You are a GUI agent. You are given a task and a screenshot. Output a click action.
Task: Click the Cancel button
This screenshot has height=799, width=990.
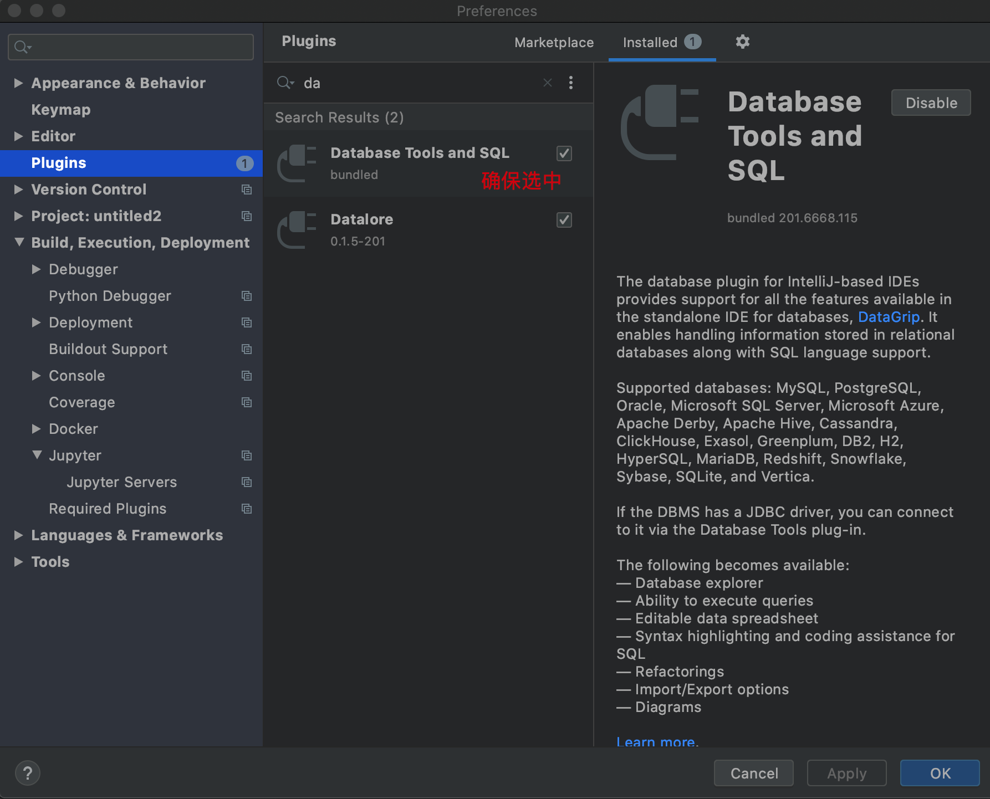coord(754,773)
